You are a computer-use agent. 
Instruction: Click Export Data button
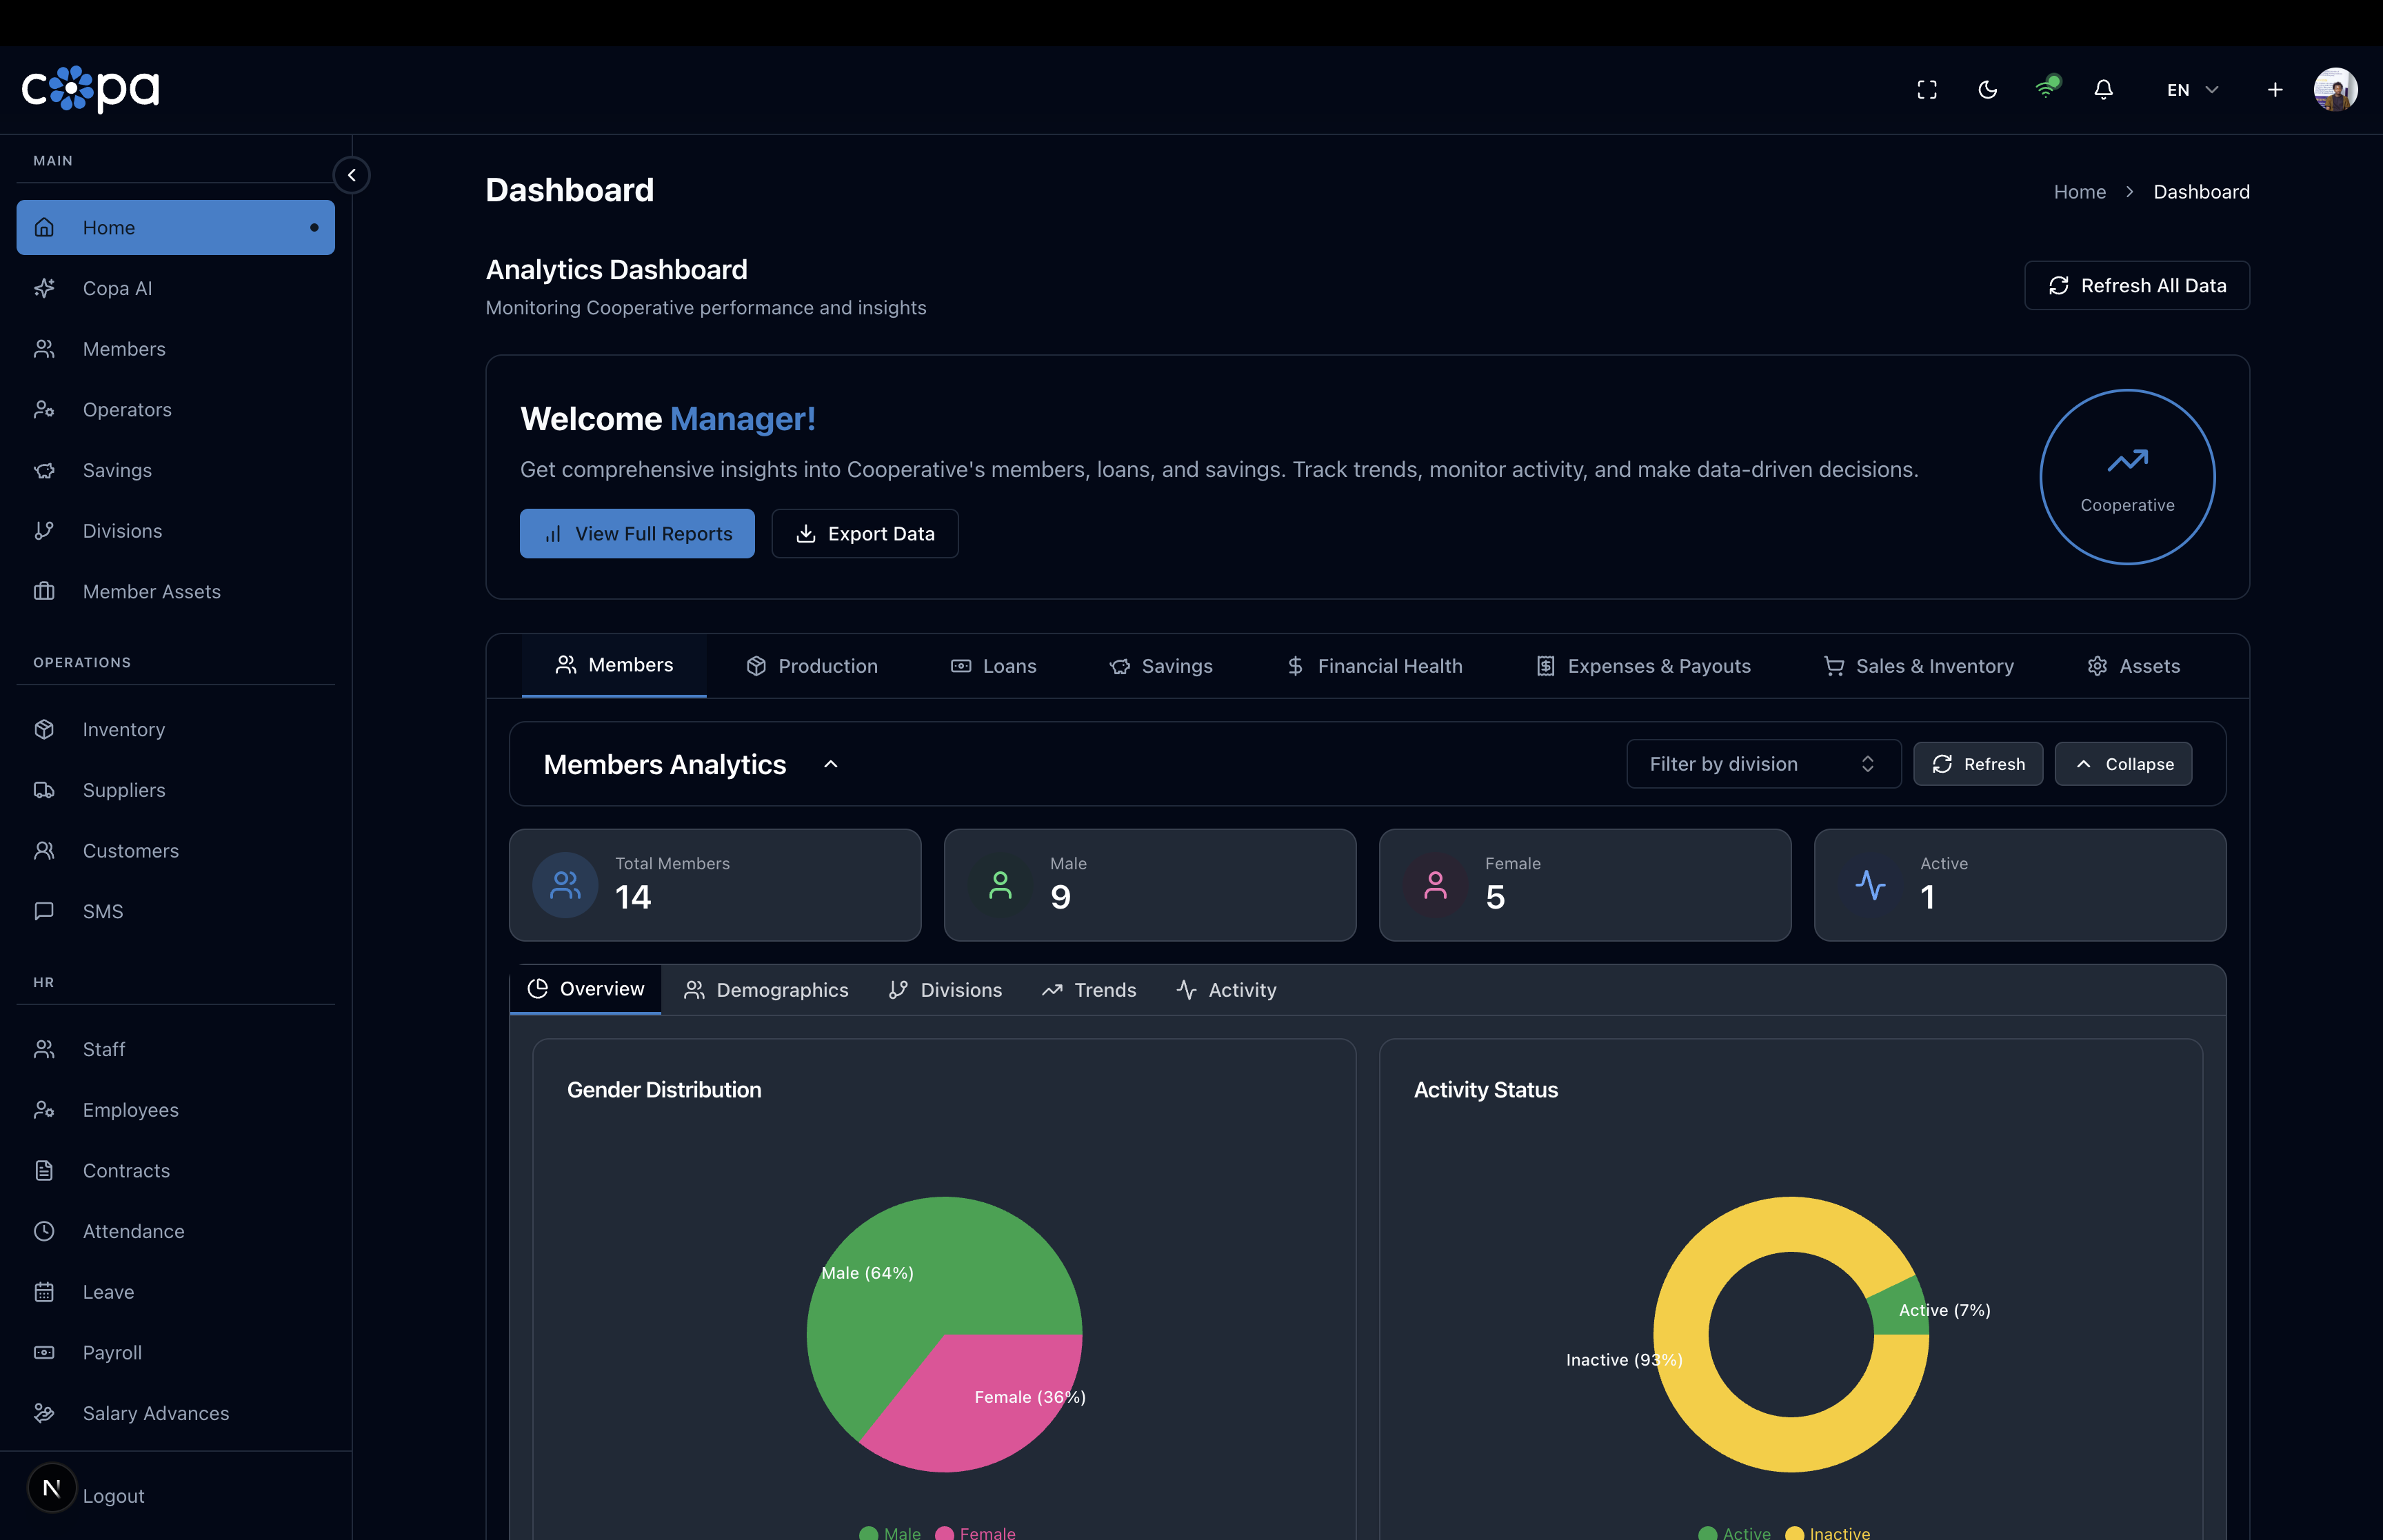(x=865, y=534)
